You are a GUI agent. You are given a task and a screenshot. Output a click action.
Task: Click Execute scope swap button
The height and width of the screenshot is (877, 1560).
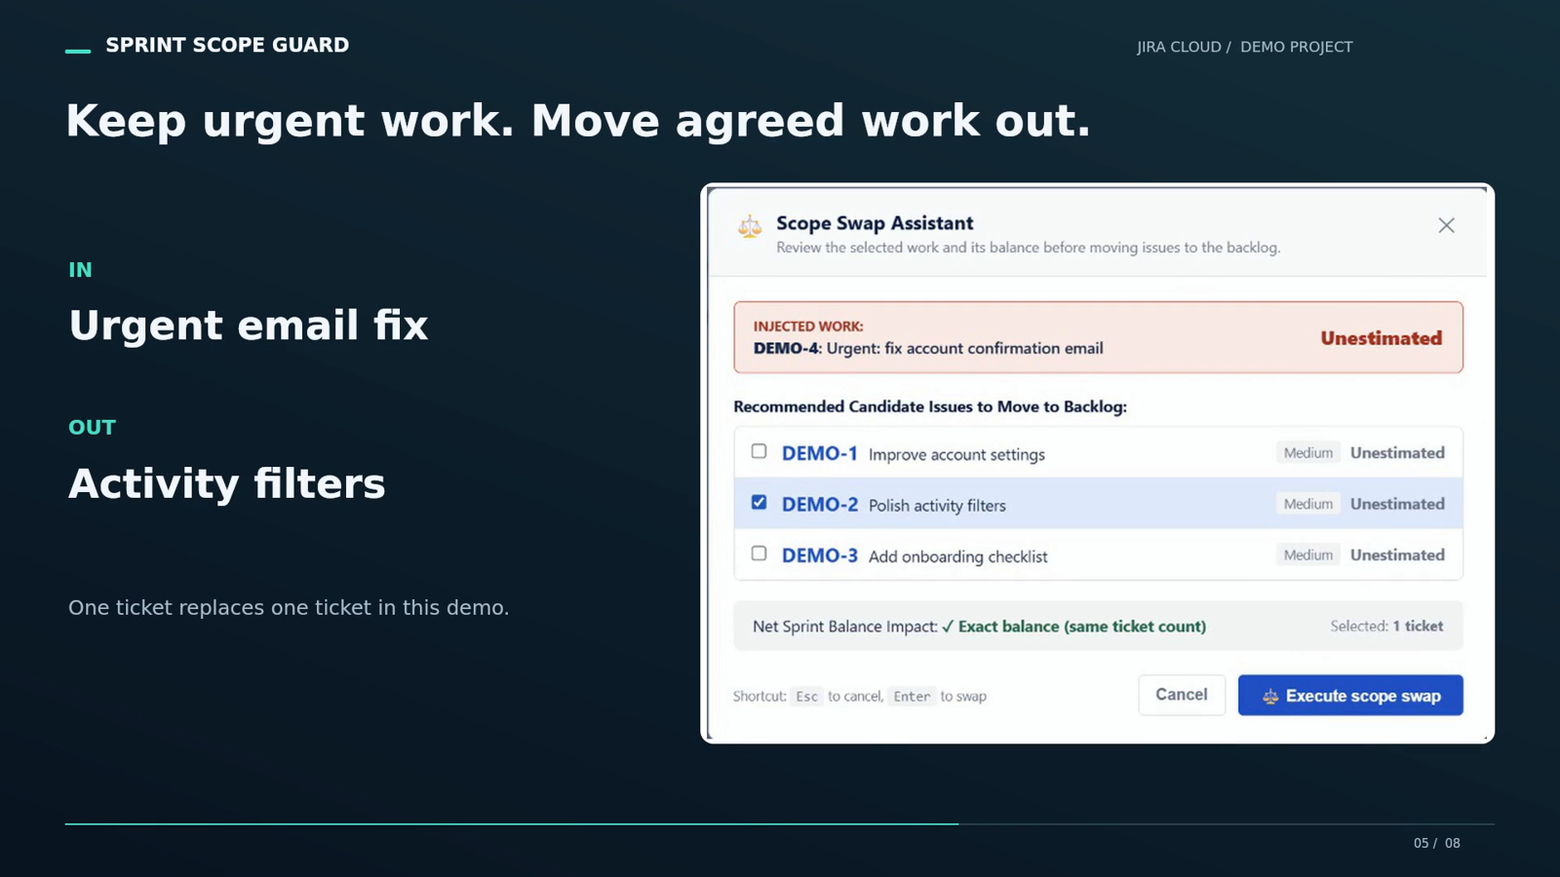[x=1350, y=695]
